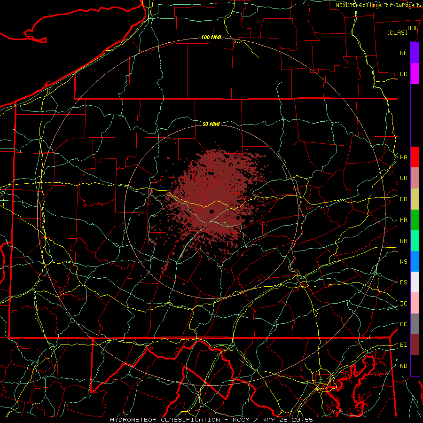Pick the dark green HR swatch
423x423 pixels.
pos(415,220)
